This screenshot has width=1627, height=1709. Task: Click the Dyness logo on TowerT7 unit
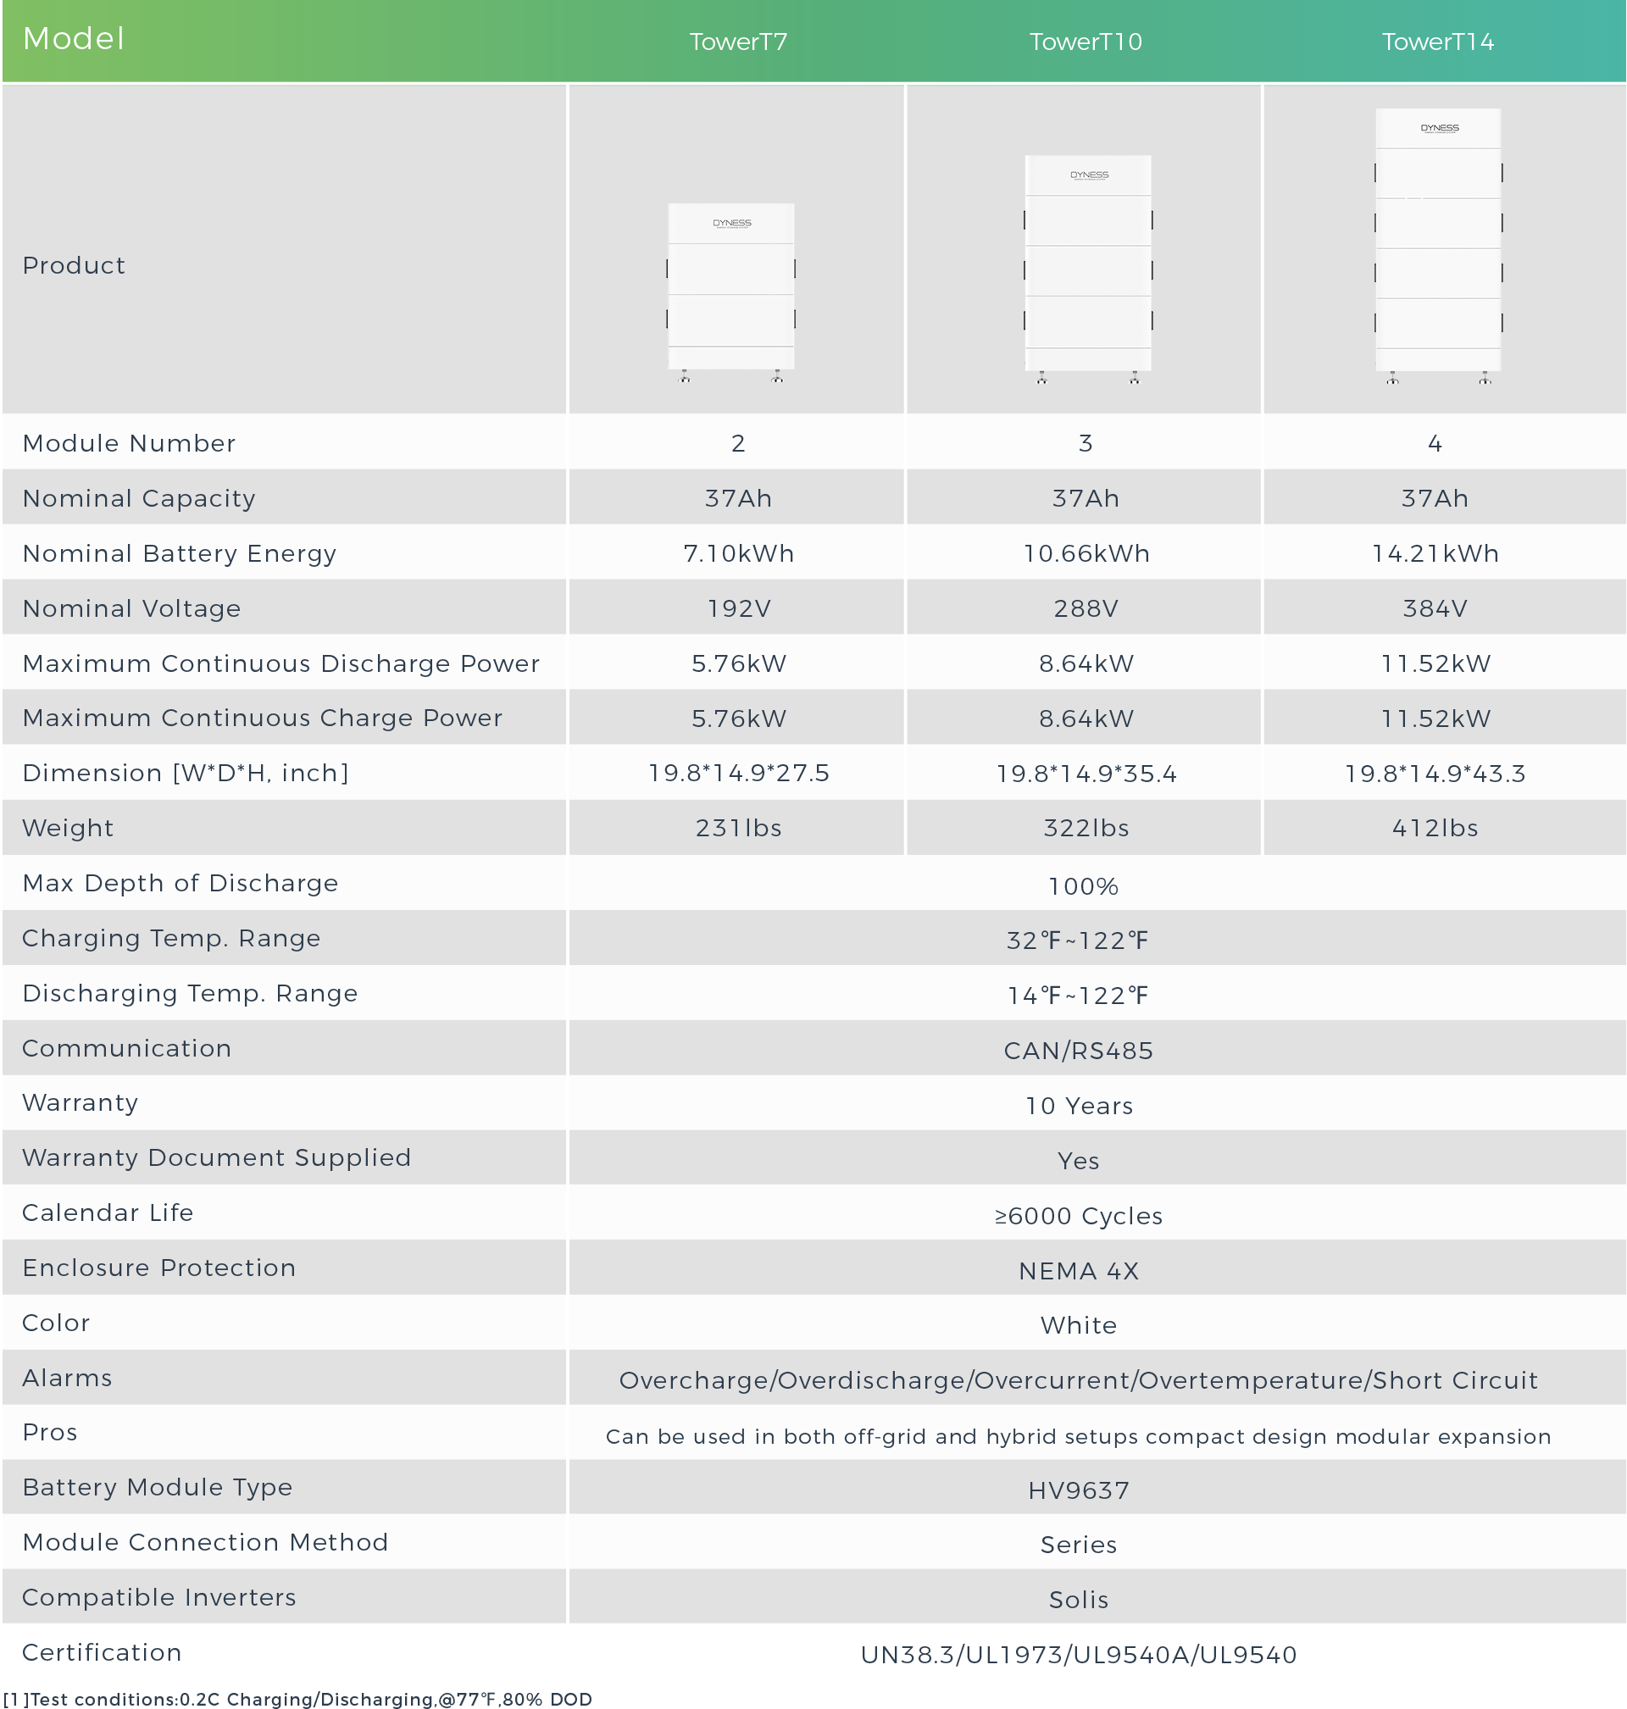click(x=732, y=223)
